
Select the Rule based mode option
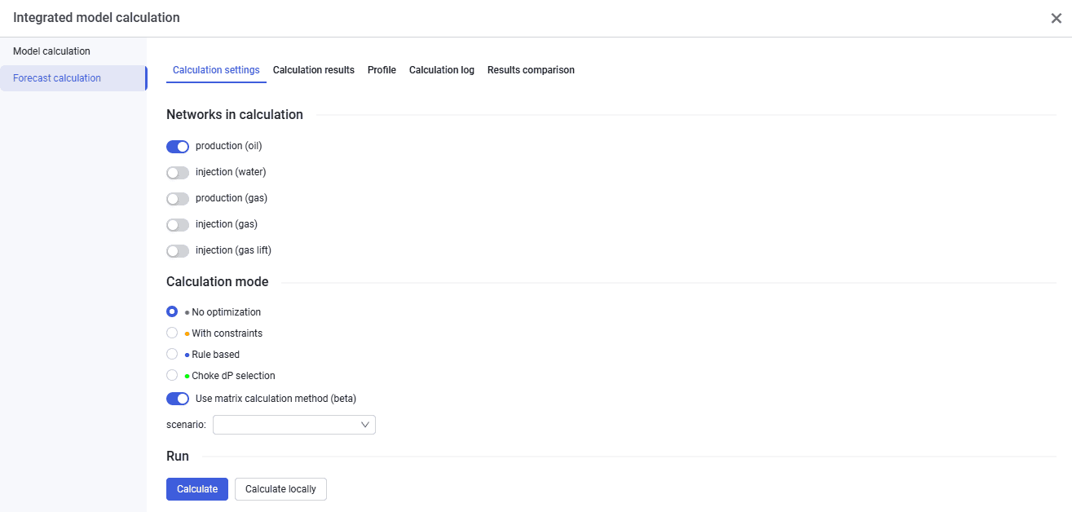click(x=172, y=354)
